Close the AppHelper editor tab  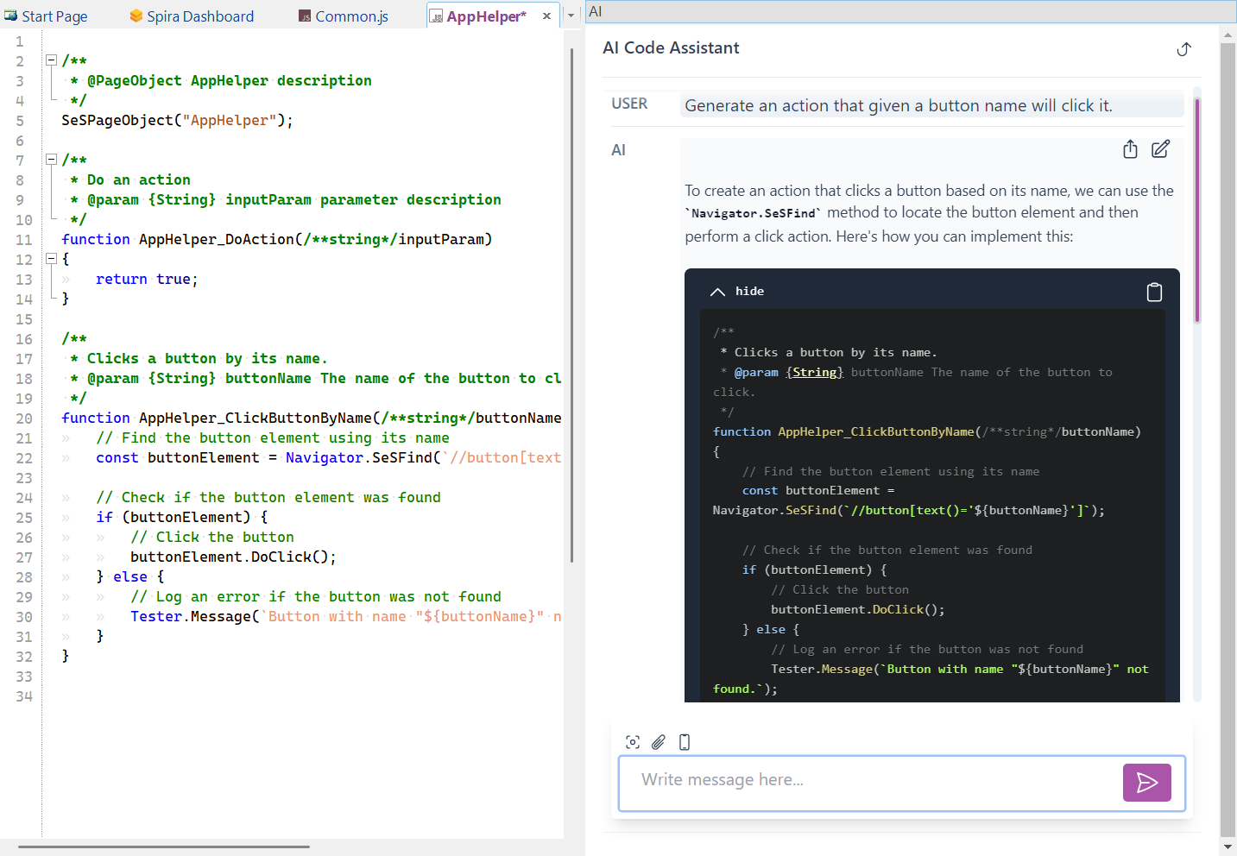[546, 15]
